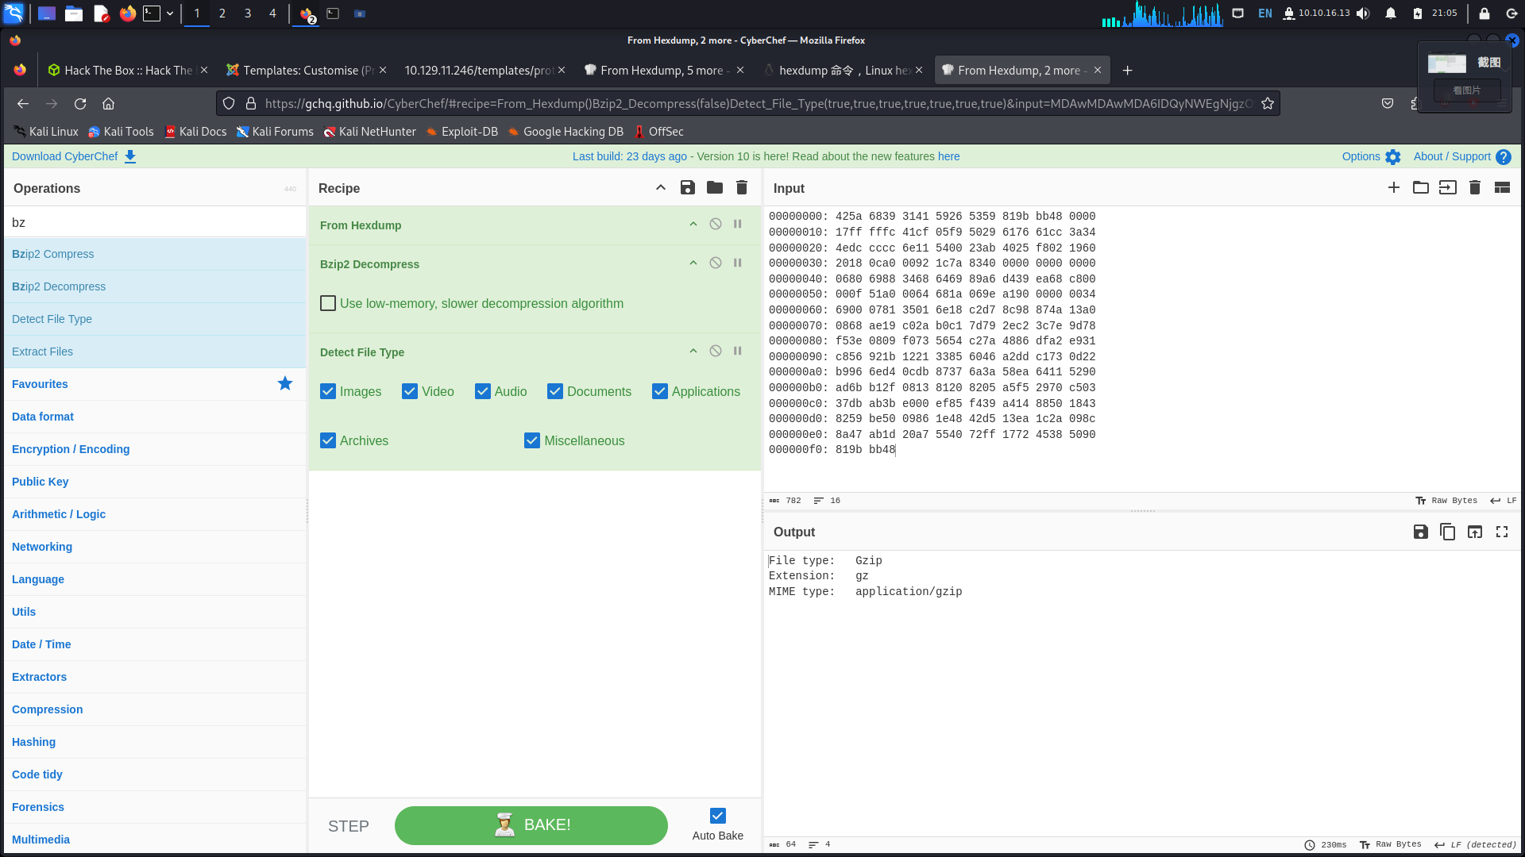Disable the Bzip2 Decompress operation
This screenshot has width=1525, height=857.
coord(716,263)
